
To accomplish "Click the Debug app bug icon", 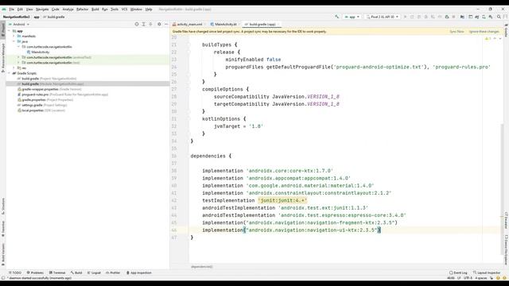I will coord(426,17).
